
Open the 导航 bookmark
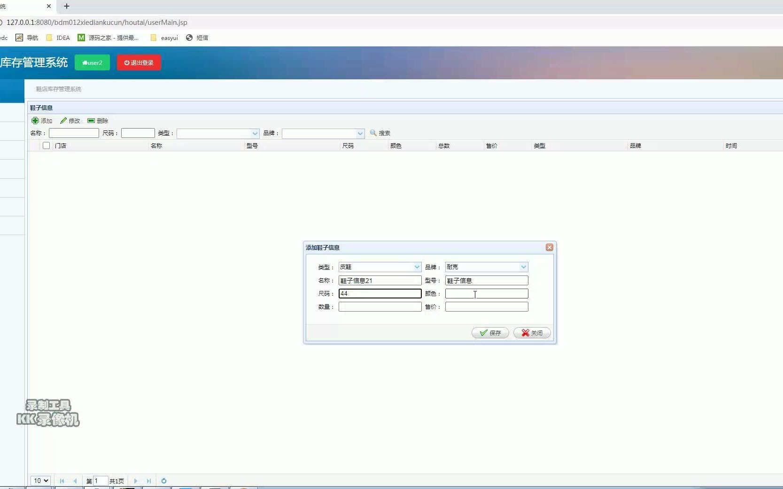[27, 38]
